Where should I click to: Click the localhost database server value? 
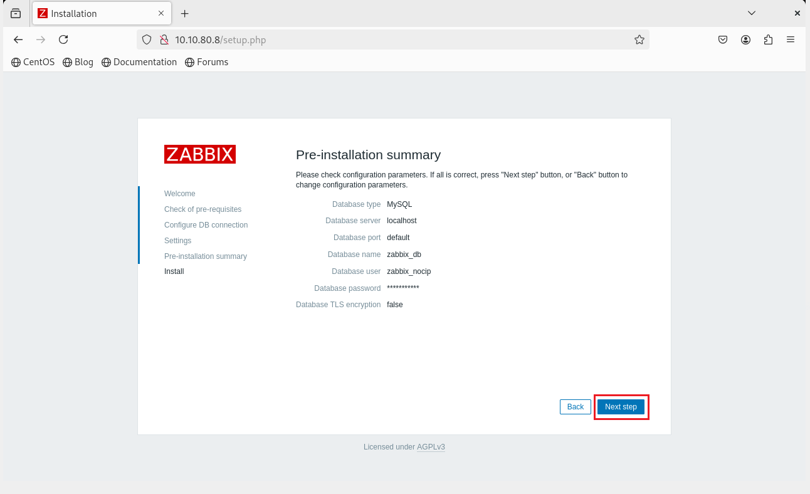[x=402, y=221]
